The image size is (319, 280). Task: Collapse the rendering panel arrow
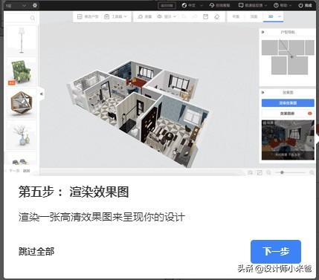[263, 92]
